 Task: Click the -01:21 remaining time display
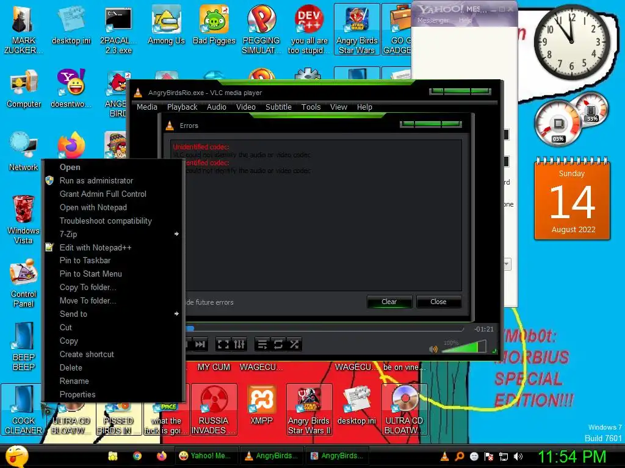point(483,329)
